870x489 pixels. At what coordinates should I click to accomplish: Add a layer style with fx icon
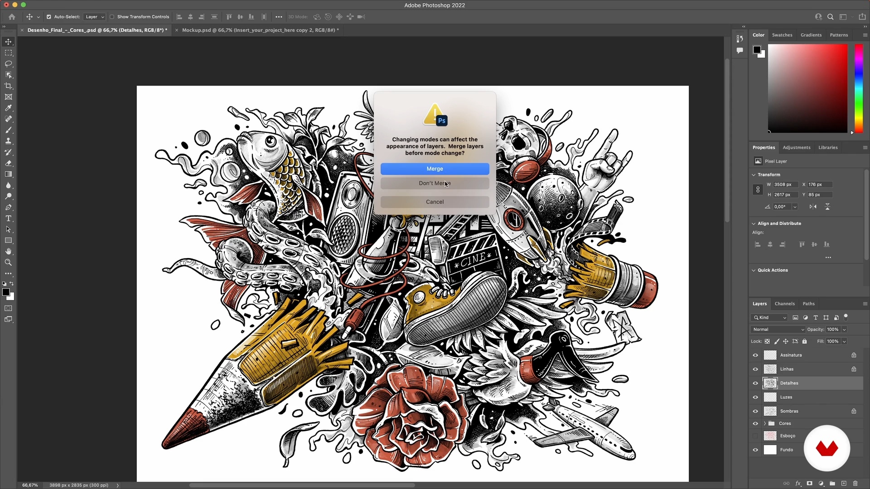click(x=798, y=484)
